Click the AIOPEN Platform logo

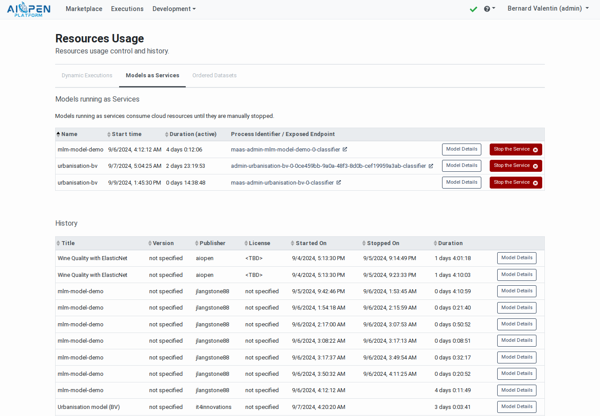point(29,9)
